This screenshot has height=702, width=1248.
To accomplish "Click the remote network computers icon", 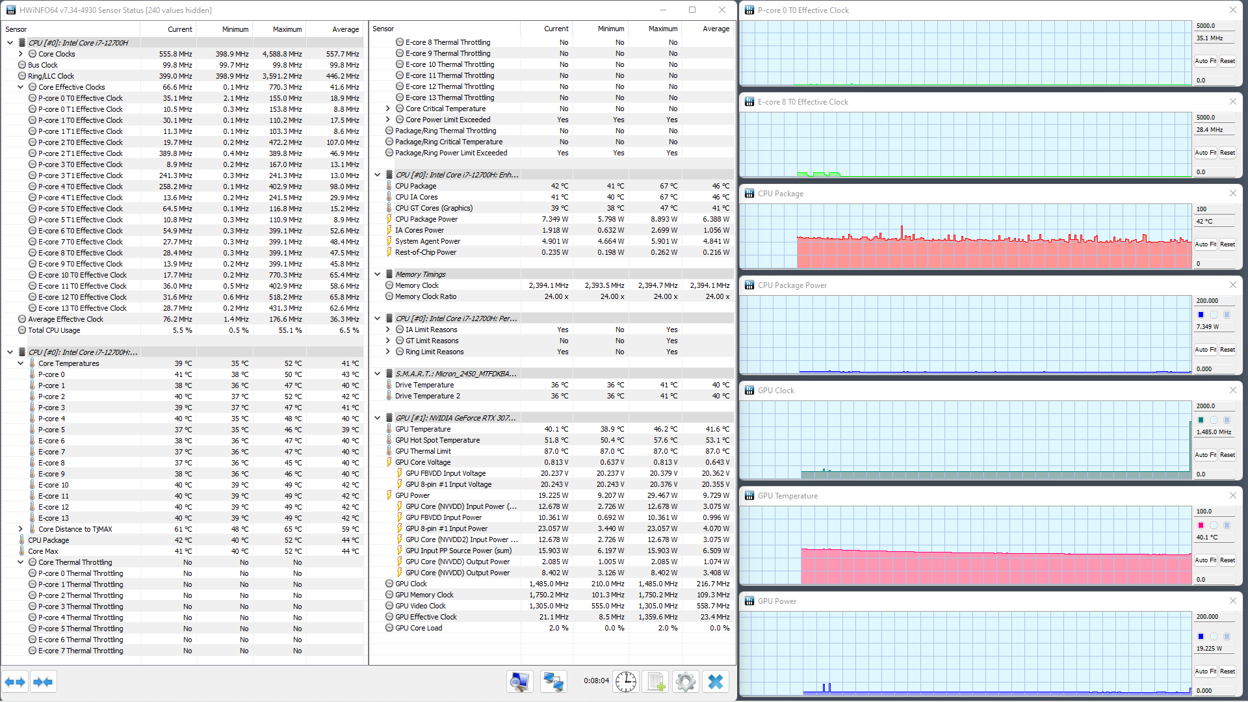I will [x=554, y=682].
